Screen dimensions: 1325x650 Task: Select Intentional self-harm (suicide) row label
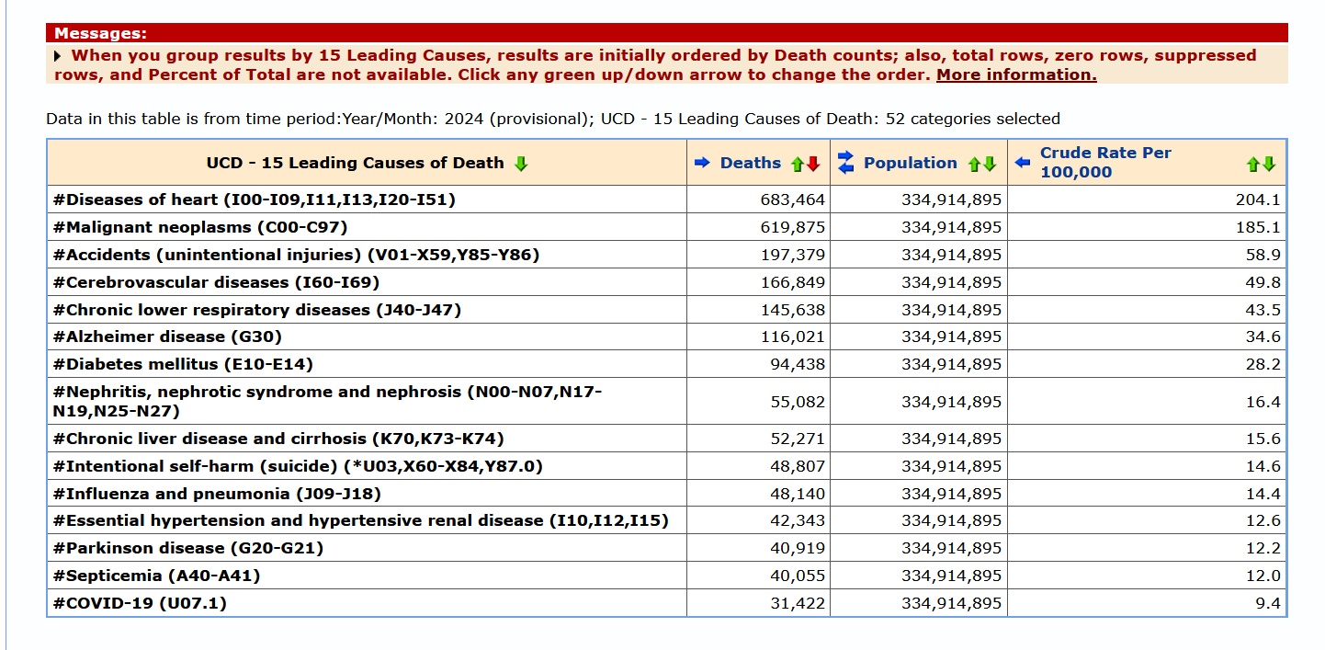coord(298,466)
